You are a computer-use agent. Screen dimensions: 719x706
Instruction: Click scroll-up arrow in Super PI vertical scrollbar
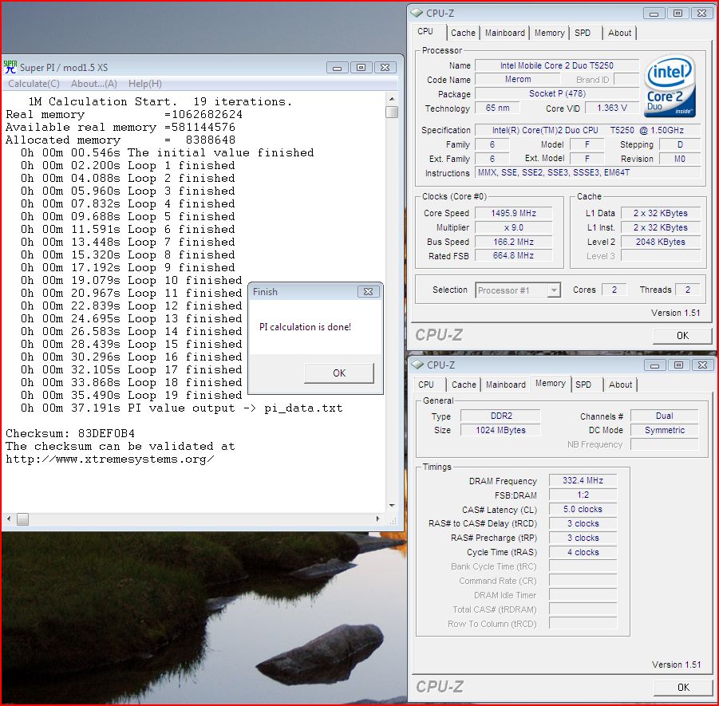point(392,99)
